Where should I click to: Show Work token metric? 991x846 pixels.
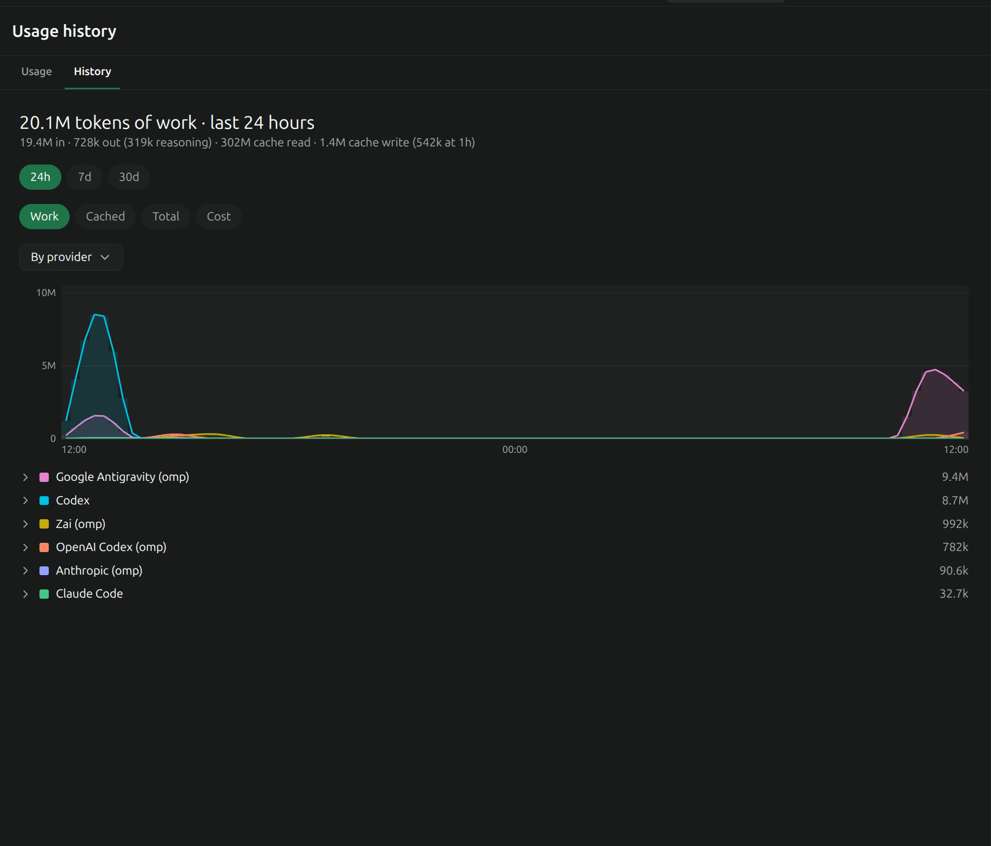(44, 217)
